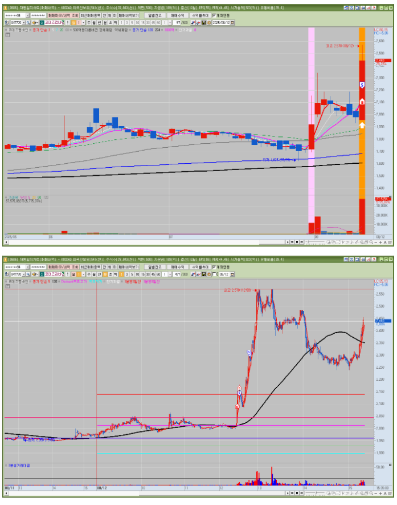Select the 15-minute interval in minute chart window
Viewport: 397px width, 505px height.
143,274
